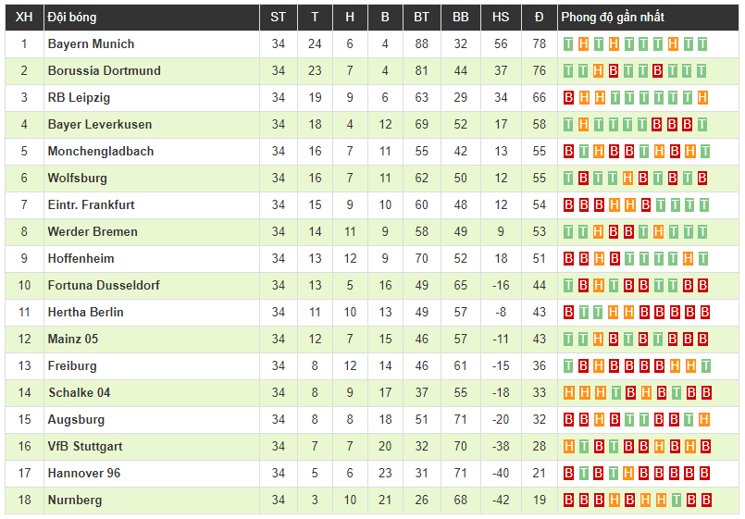This screenshot has width=745, height=519.
Task: Click Bayern Munich's first green T form badge
Action: coord(569,44)
